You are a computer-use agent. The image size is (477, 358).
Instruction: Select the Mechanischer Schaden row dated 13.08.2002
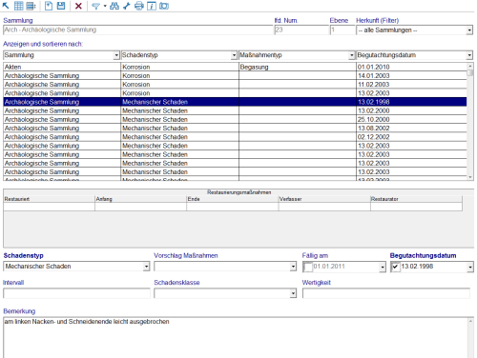coord(235,129)
